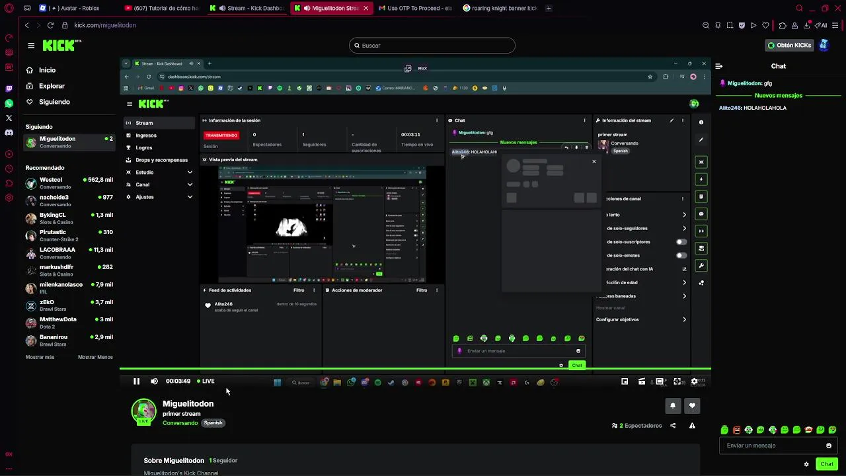Image resolution: width=846 pixels, height=476 pixels.
Task: Open the Easy Setup sliders icon
Action: pos(835,25)
